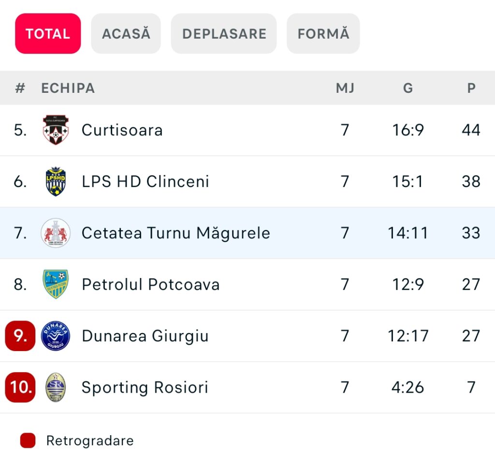Viewport: 495px width, 454px height.
Task: Tap the Sporting Rosiori oval badge
Action: tap(56, 387)
